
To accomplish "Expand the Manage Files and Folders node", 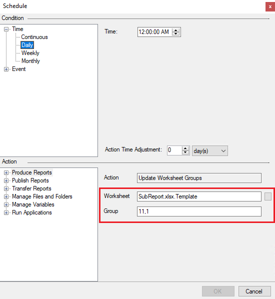I will pyautogui.click(x=6, y=197).
